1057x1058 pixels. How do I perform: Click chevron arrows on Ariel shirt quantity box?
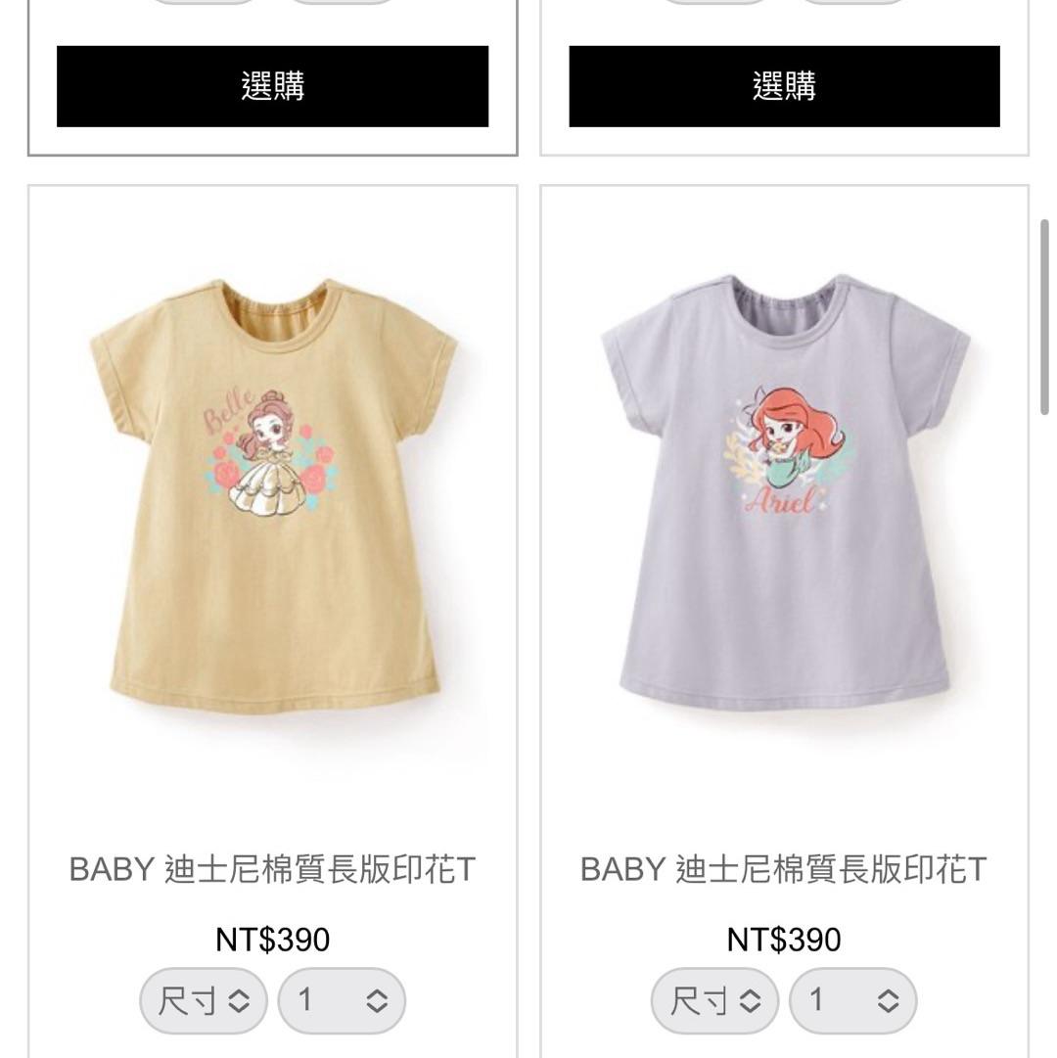click(x=889, y=1000)
